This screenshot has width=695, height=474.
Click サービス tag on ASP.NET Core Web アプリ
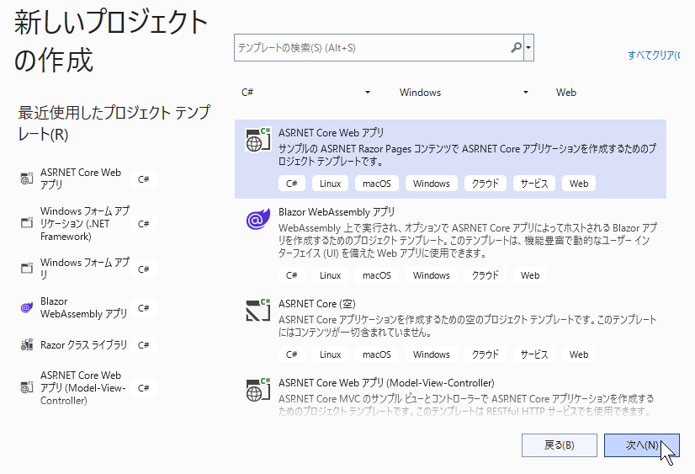point(534,184)
